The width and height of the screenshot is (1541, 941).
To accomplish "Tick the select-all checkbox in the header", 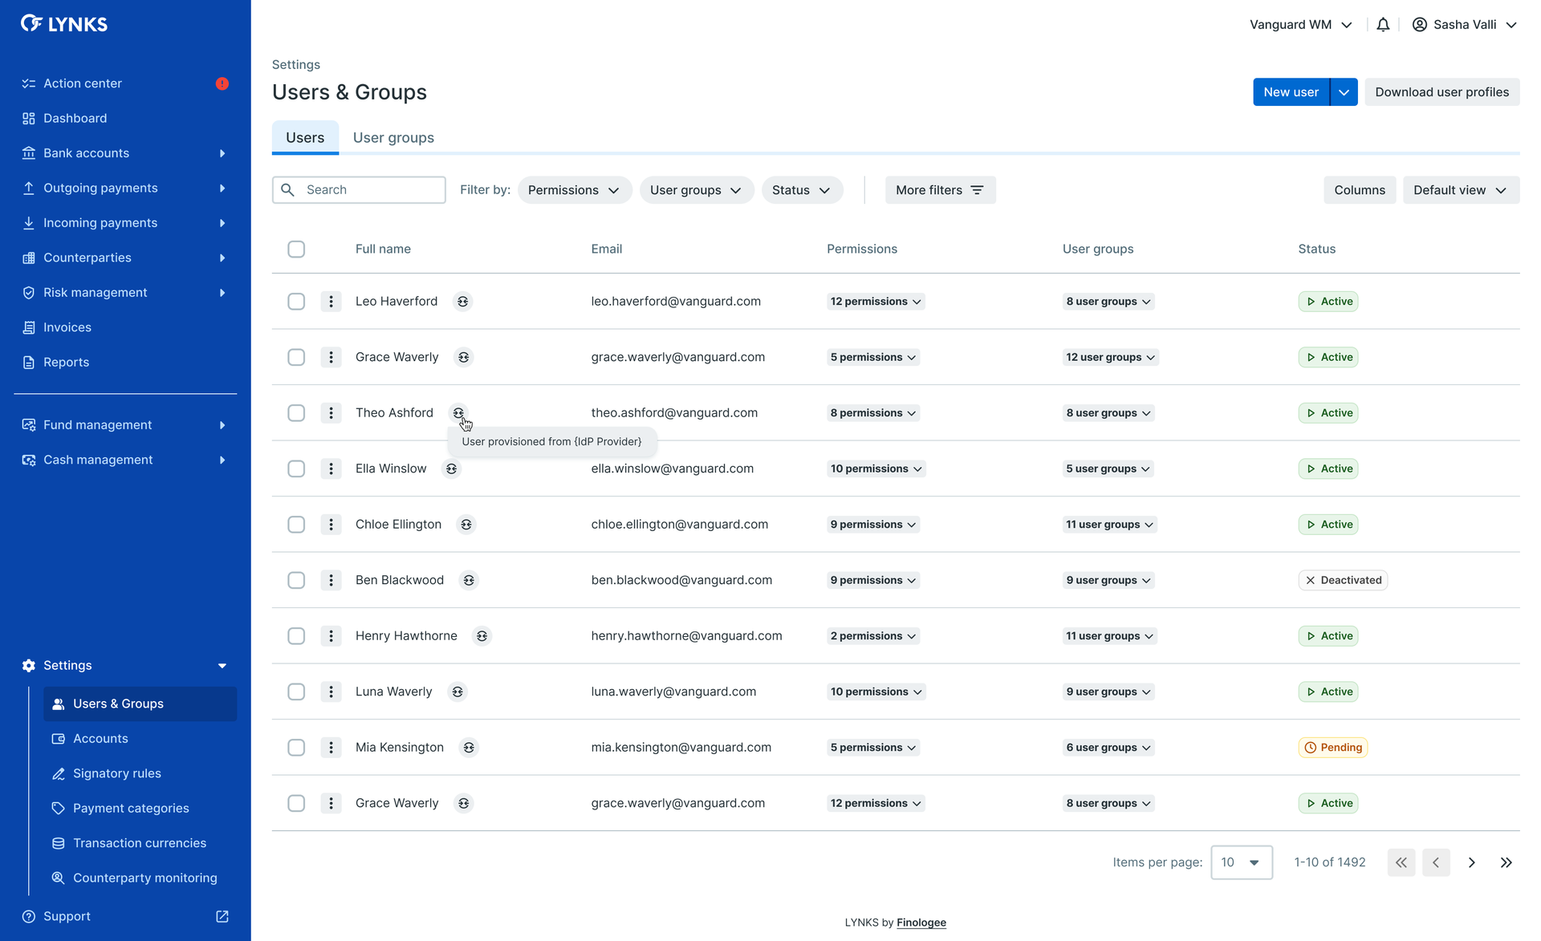I will pos(296,249).
